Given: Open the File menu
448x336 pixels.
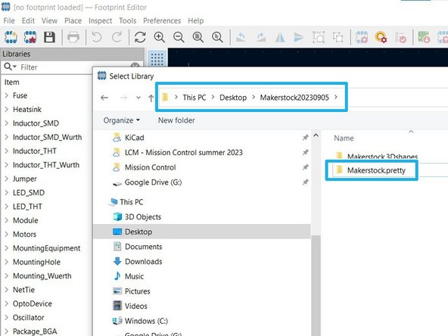Looking at the screenshot, I should (9, 21).
